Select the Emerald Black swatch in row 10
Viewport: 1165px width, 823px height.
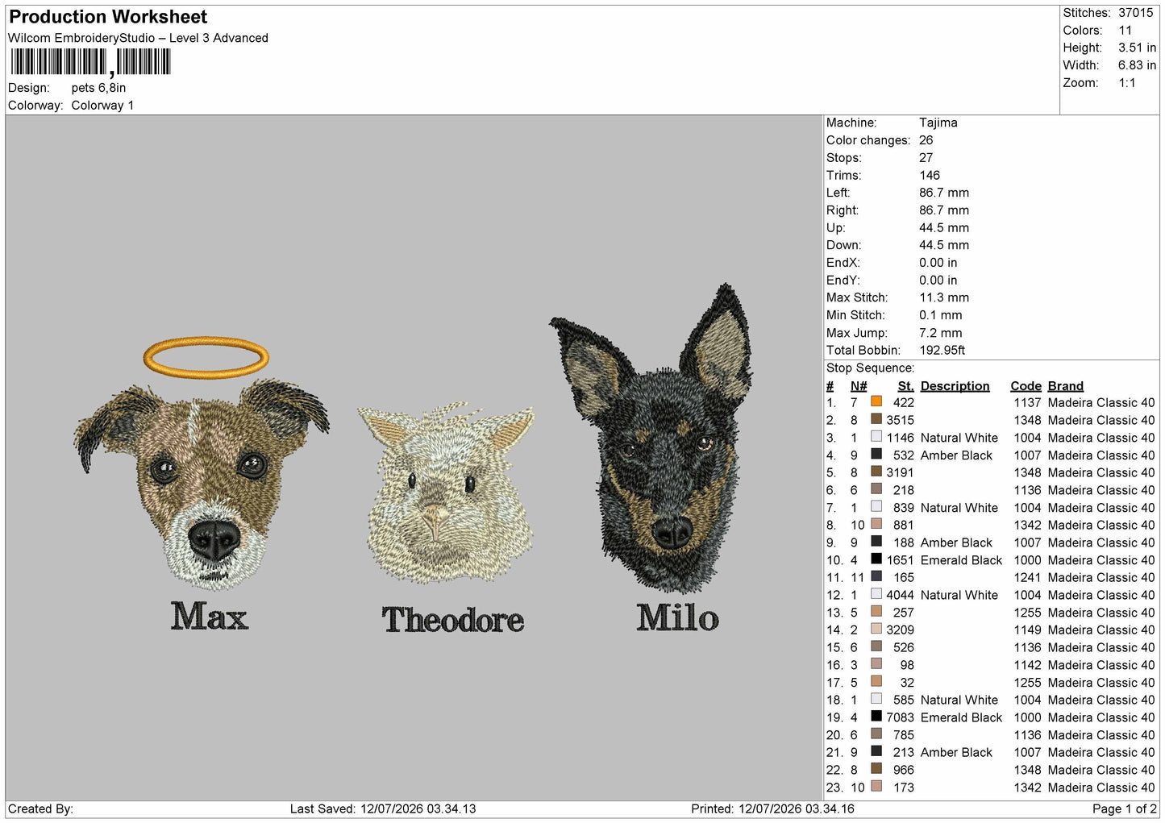(876, 559)
